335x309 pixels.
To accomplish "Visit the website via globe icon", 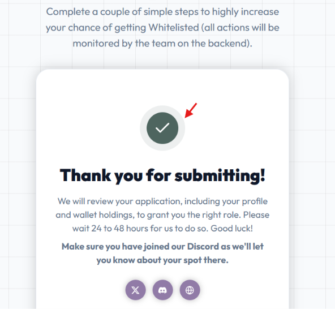I will pos(190,290).
